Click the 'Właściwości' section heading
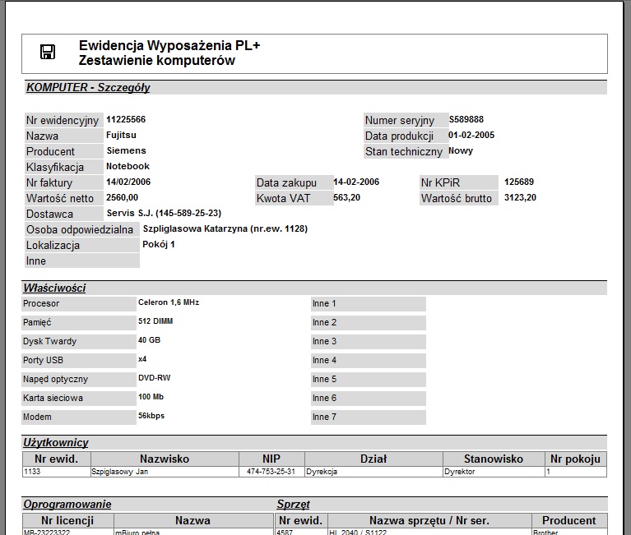This screenshot has width=631, height=535. pos(54,288)
